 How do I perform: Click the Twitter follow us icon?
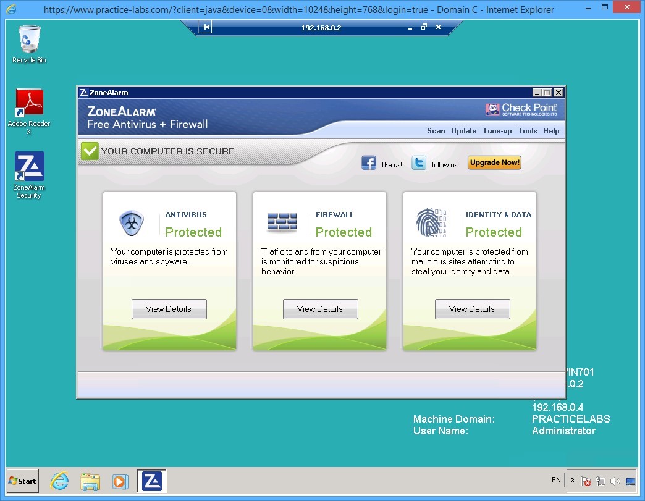pyautogui.click(x=419, y=162)
